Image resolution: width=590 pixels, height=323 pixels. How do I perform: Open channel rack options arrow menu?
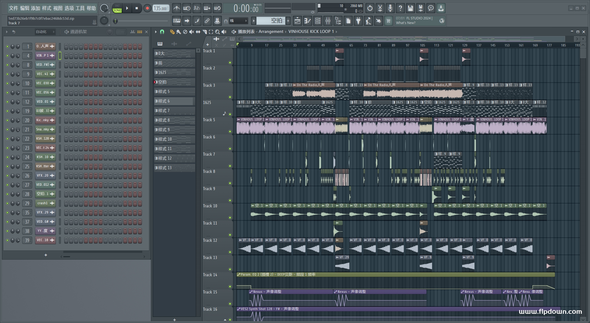coord(7,32)
